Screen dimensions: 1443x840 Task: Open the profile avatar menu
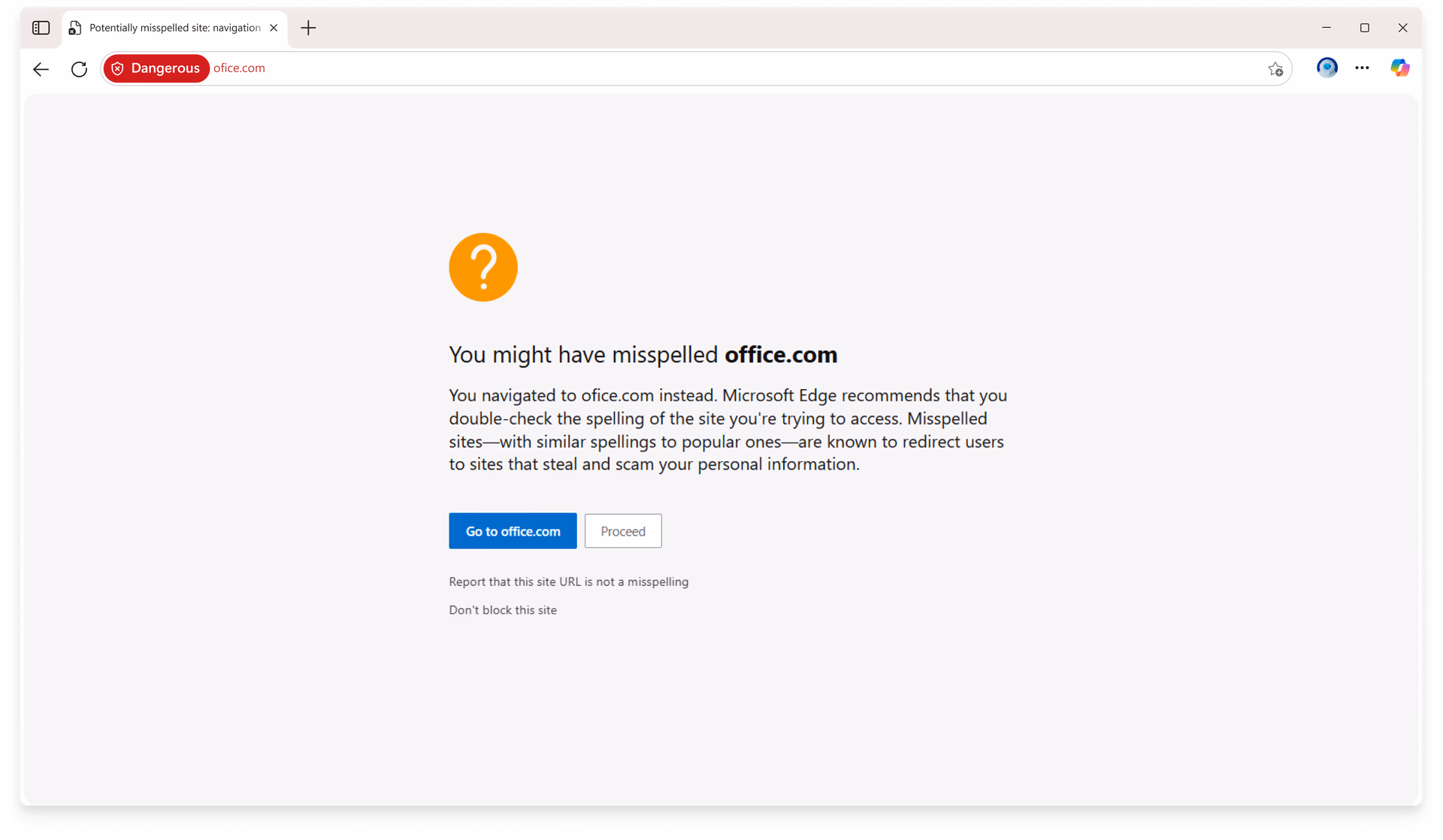point(1327,68)
